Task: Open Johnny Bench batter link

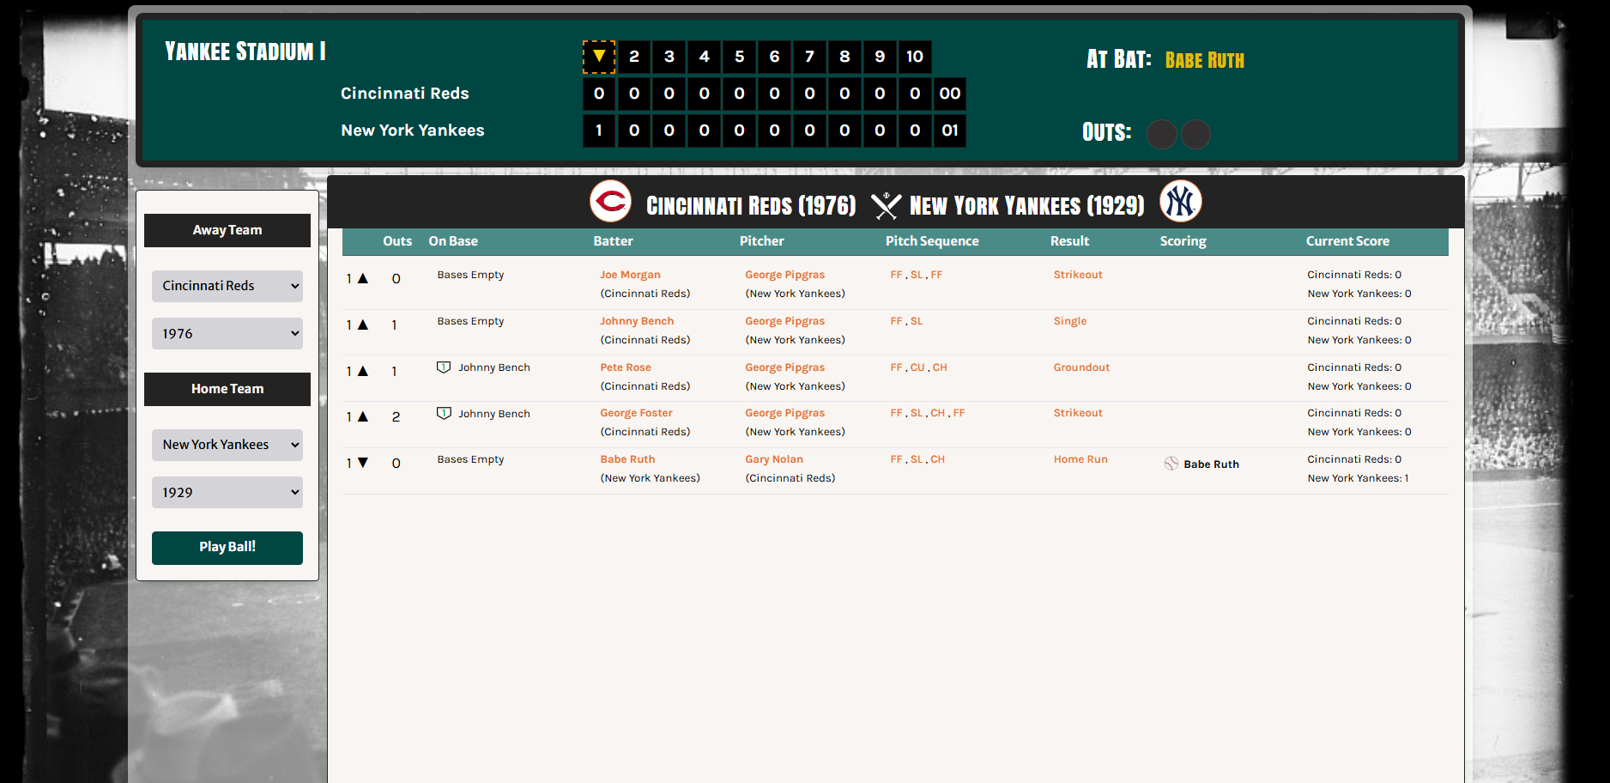Action: (x=637, y=321)
